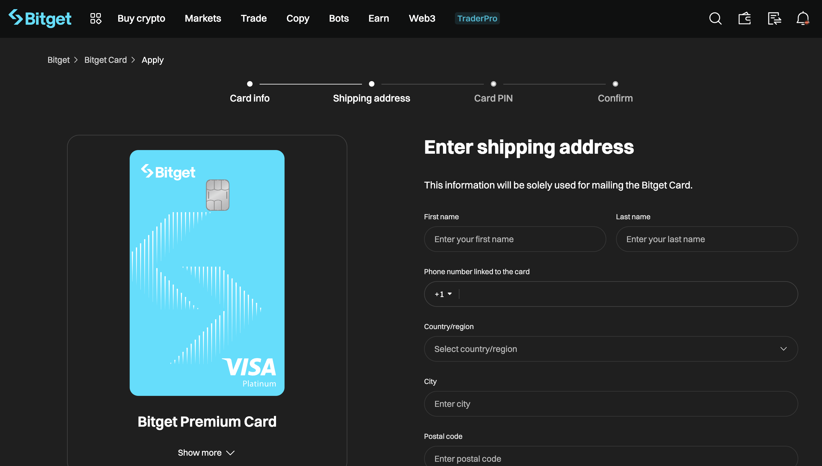Click the Bitget logo to go home
Viewport: 822px width, 466px height.
pyautogui.click(x=40, y=18)
